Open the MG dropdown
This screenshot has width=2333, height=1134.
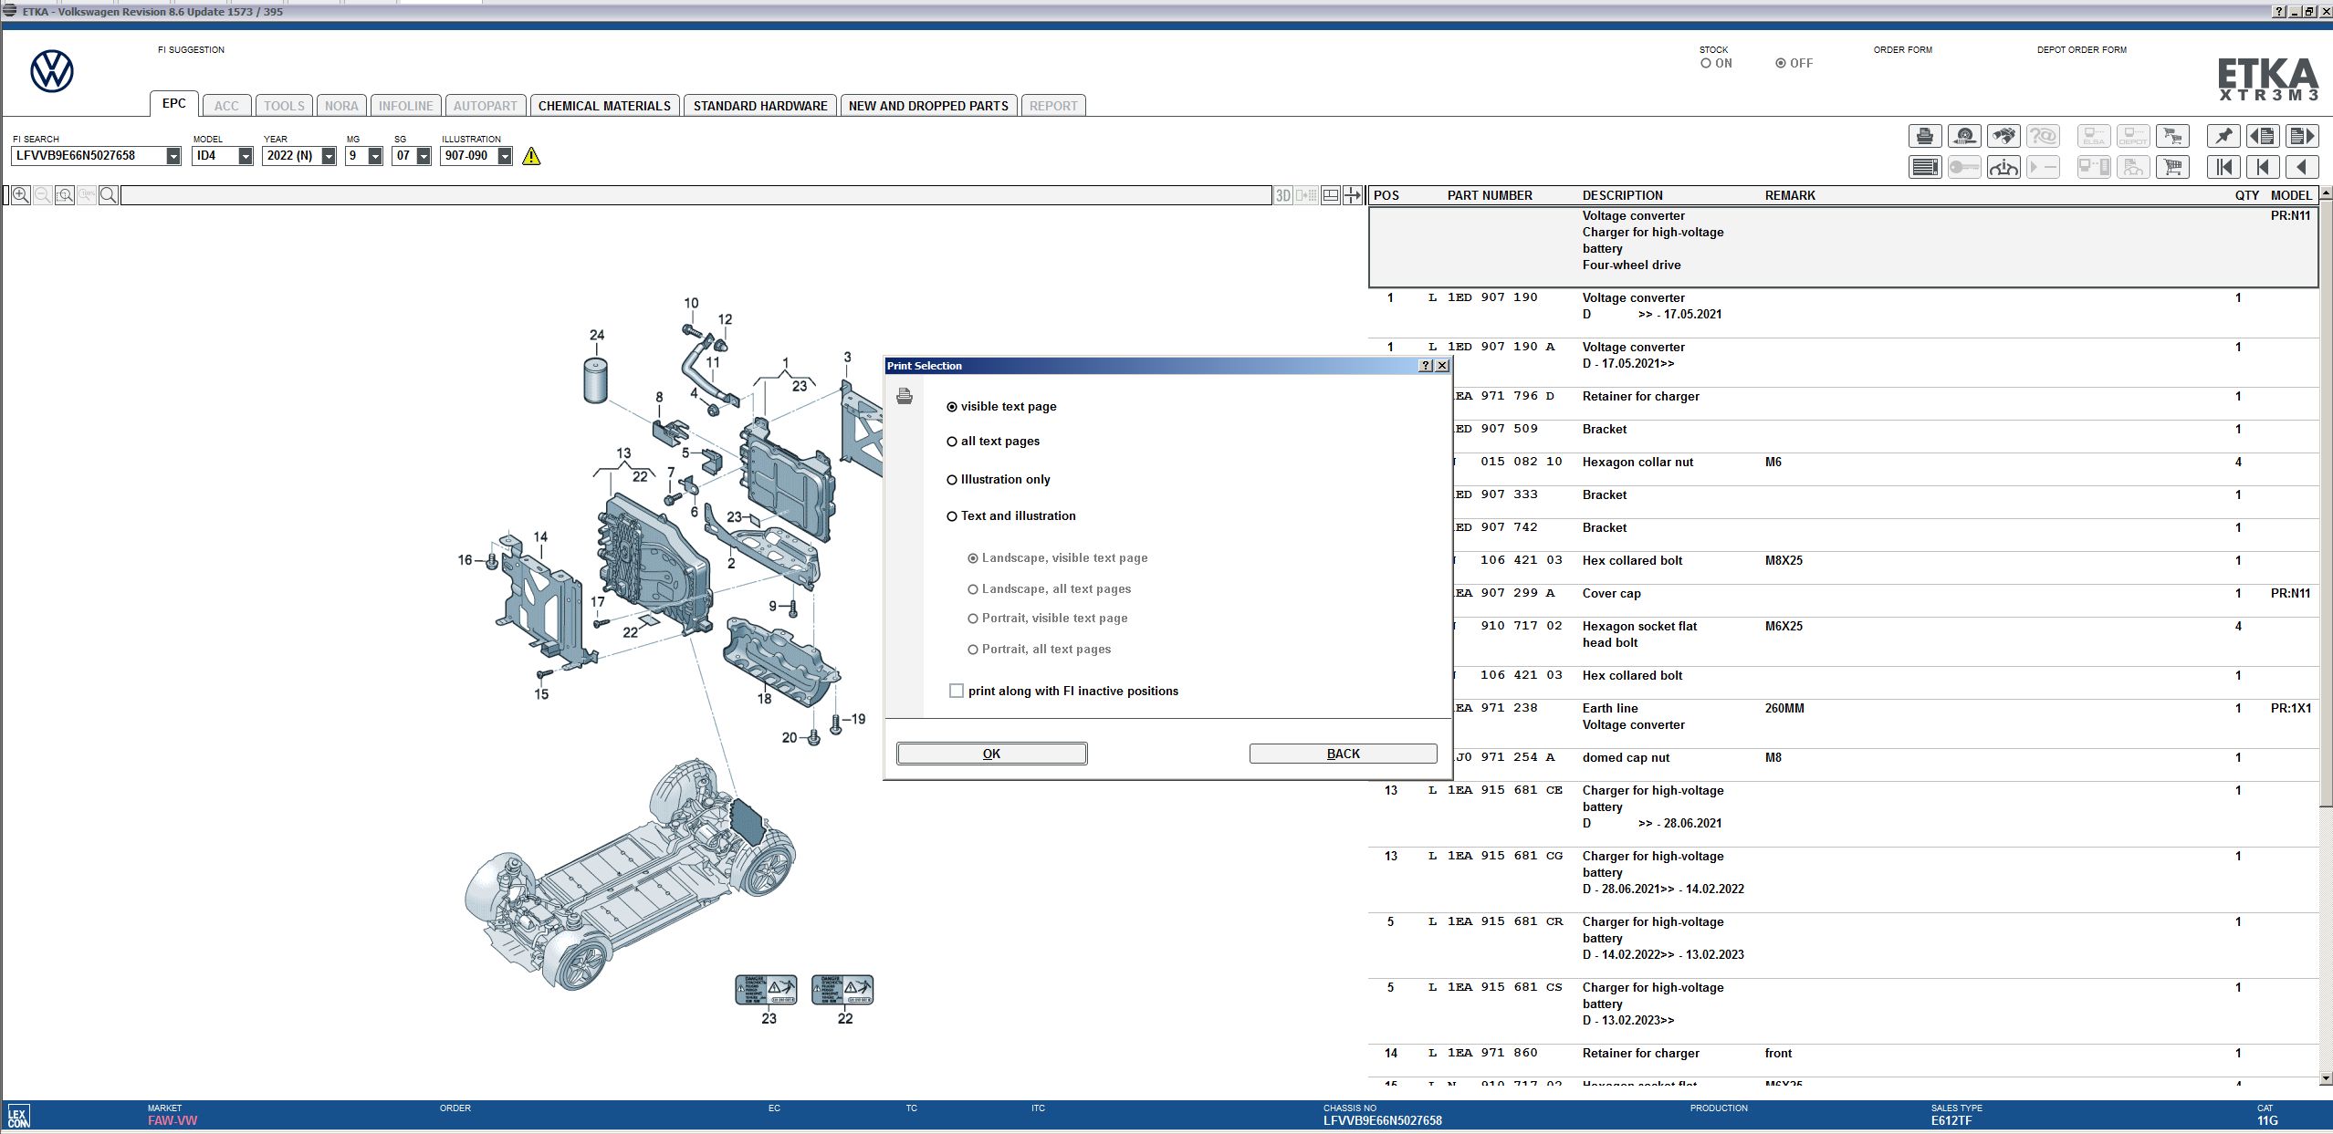(375, 156)
